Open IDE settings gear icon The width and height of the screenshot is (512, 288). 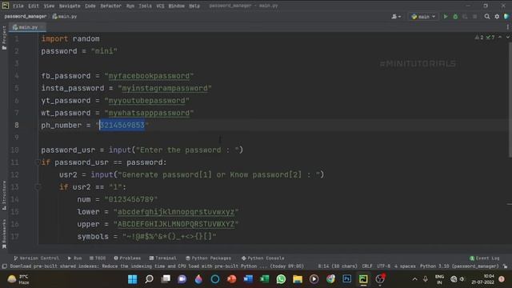pos(497,16)
